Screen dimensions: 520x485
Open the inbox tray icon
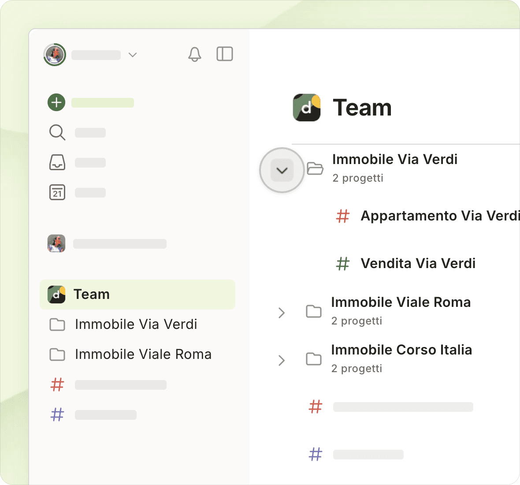57,162
